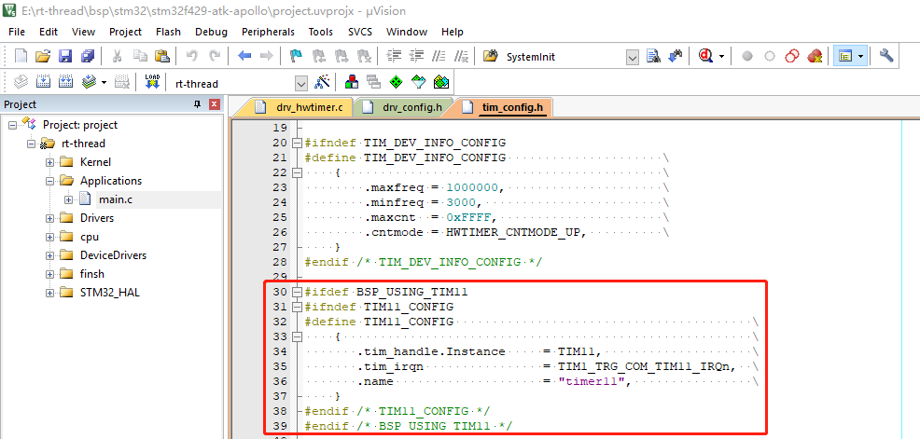Viewport: 920px width, 439px height.
Task: Click Insert/Remove Breakpoint red circle icon
Action: (x=746, y=57)
